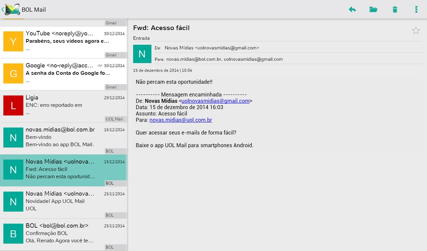Open the uolnovasmidias@gmail.com link in body
Screen dimensions: 427x251
[215, 101]
